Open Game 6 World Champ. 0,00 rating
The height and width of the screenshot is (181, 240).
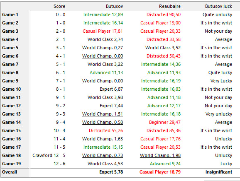(103, 56)
